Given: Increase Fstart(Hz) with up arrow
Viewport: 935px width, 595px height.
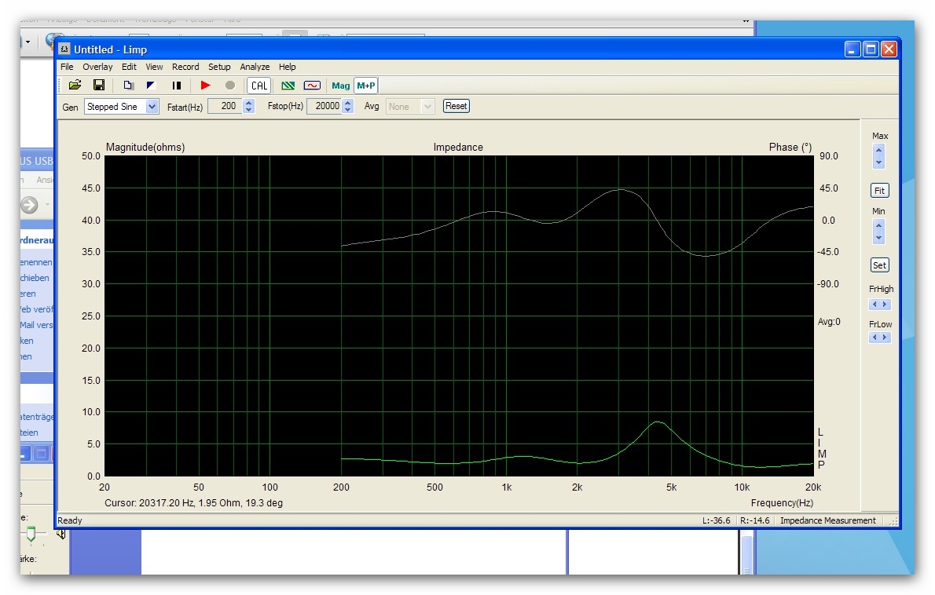Looking at the screenshot, I should pos(249,103).
